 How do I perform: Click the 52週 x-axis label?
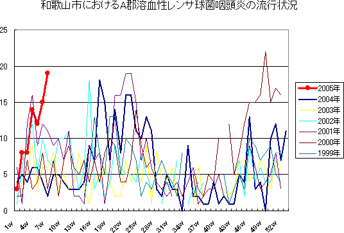(271, 227)
